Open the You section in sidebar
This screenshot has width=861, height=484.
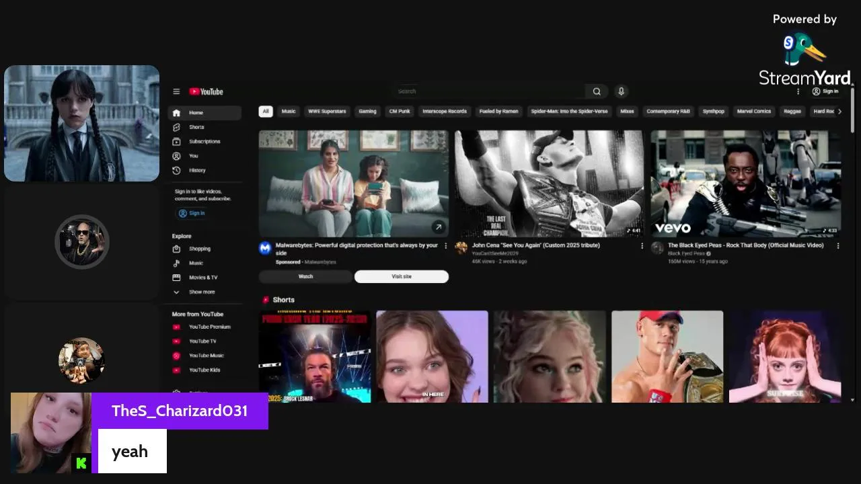204,156
